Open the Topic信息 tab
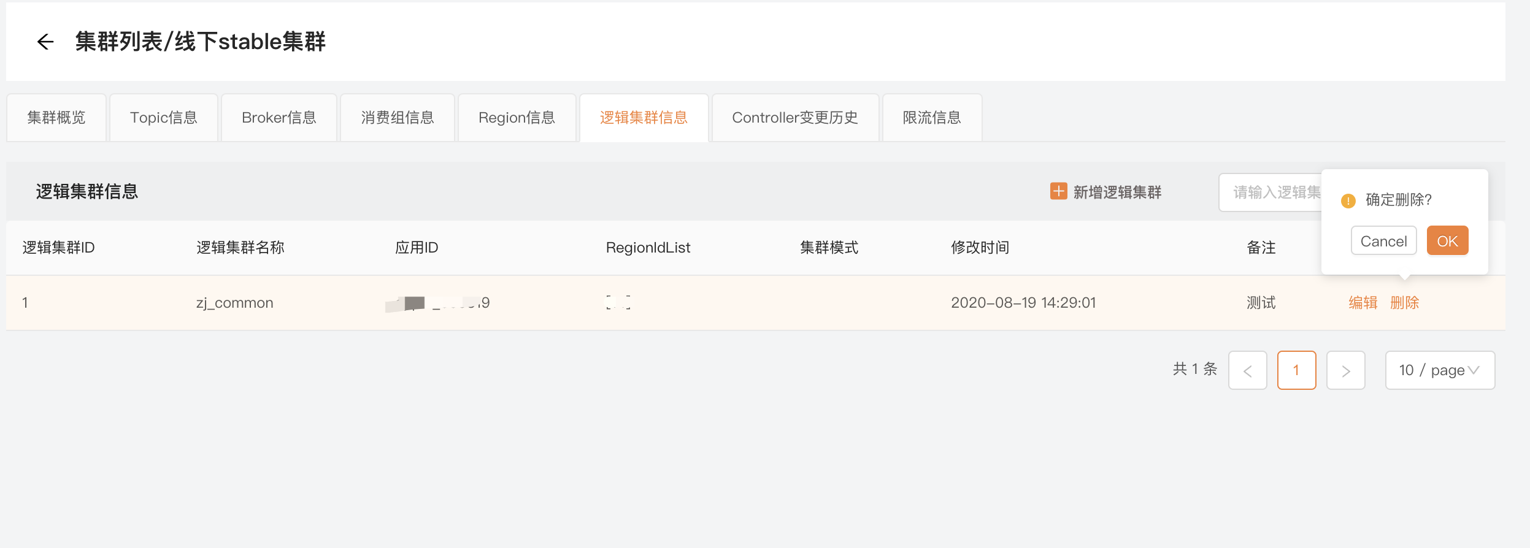 click(164, 118)
